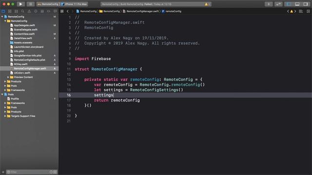Jump to next issue arrow
This screenshot has width=312, height=175.
click(295, 11)
